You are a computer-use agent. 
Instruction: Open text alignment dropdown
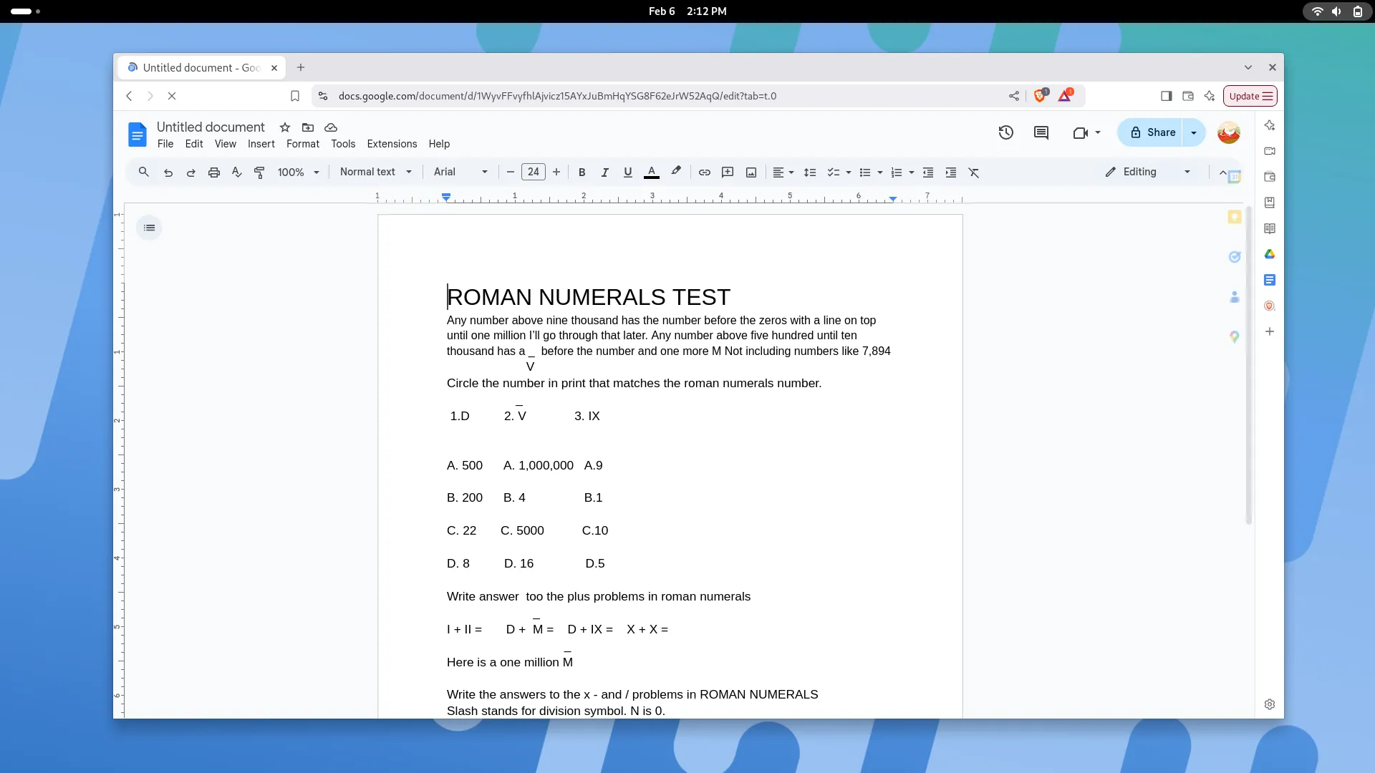point(783,172)
